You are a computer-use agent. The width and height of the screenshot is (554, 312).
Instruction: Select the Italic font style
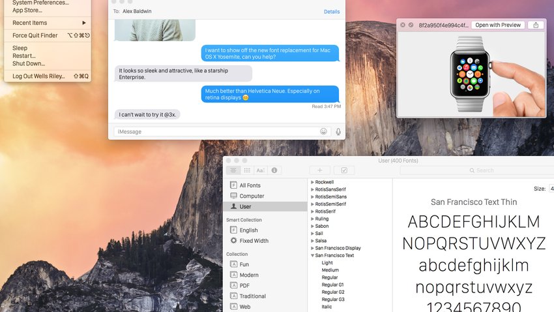click(x=327, y=307)
